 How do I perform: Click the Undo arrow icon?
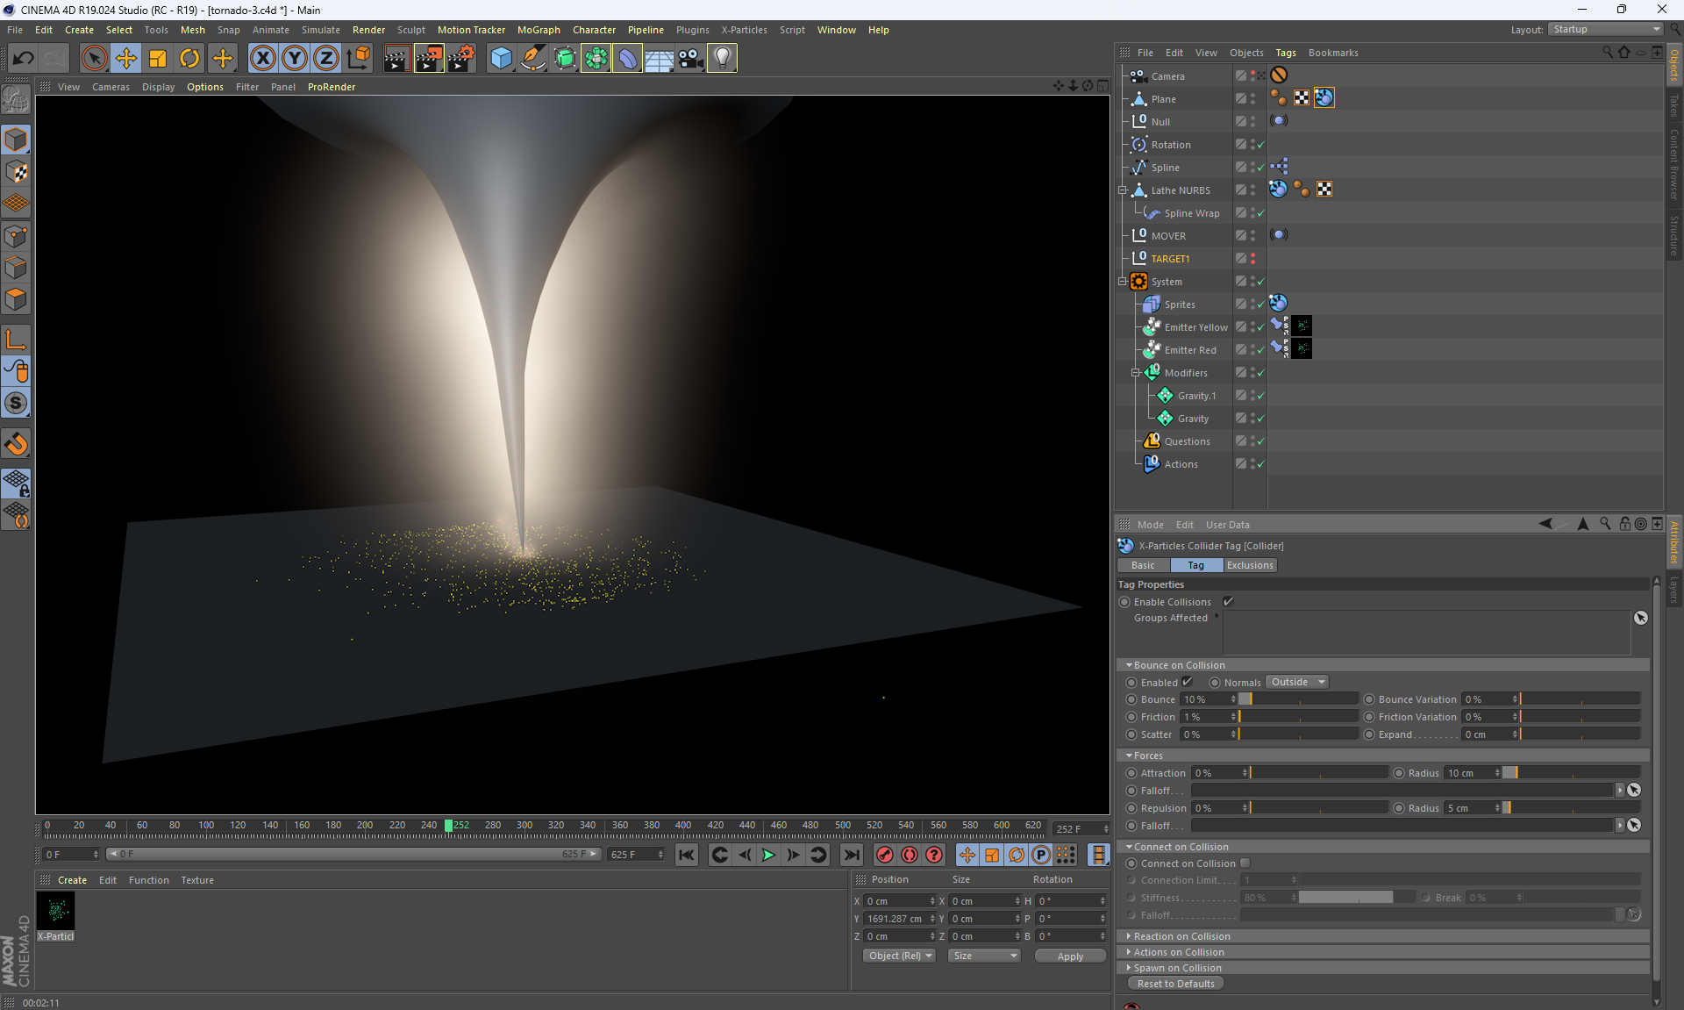coord(24,59)
